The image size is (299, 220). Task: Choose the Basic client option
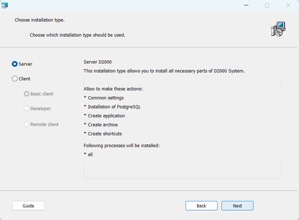27,94
